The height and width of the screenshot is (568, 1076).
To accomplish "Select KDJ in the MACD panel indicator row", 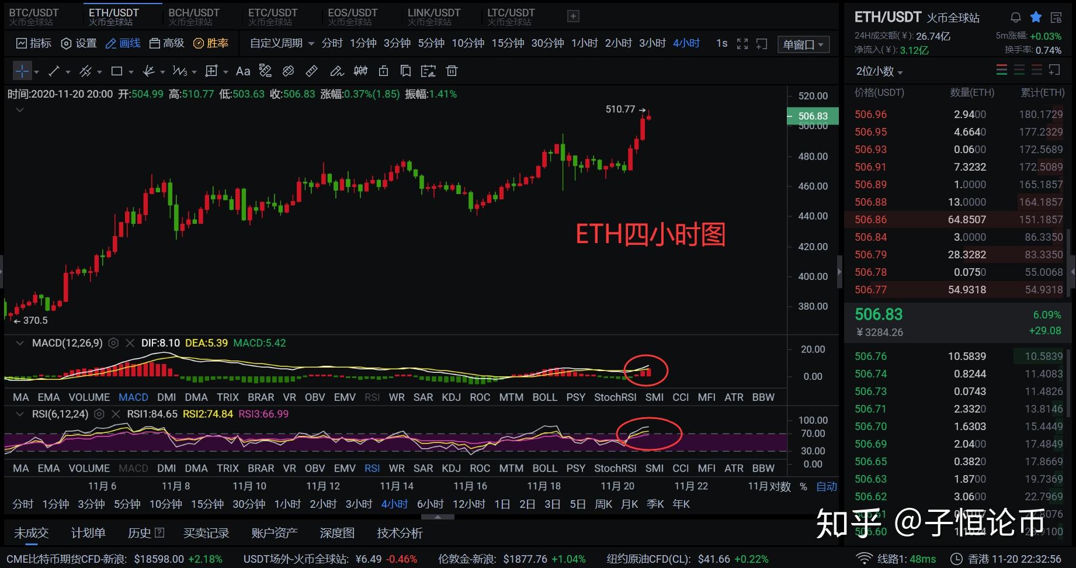I will (451, 397).
